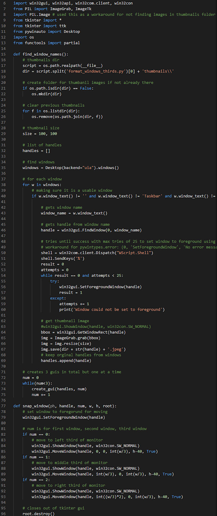Viewport: 217px width, 516px height.
Task: Click the 'num += 1' statement
Action: (41, 395)
